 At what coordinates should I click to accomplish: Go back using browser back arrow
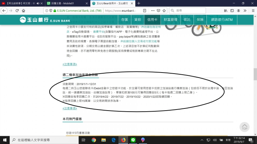tap(4, 11)
